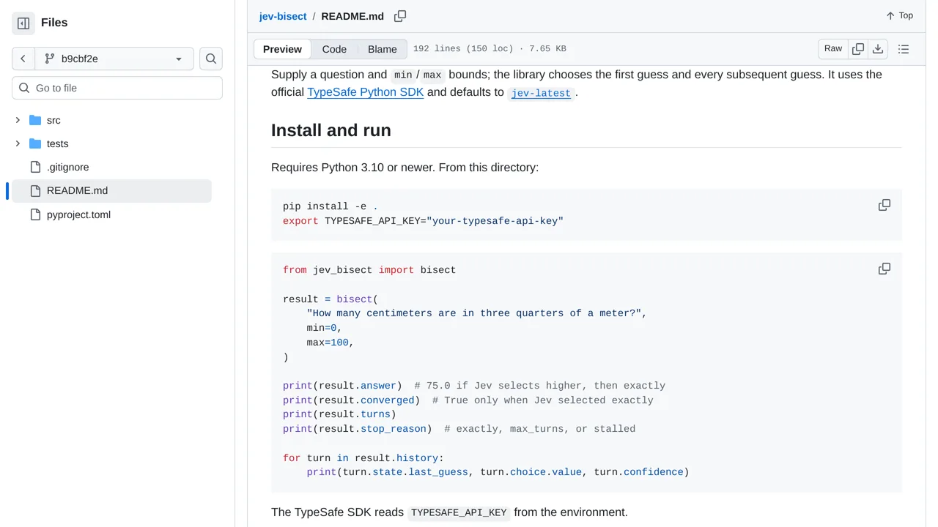
Task: Expand the src folder chevron
Action: (x=18, y=120)
